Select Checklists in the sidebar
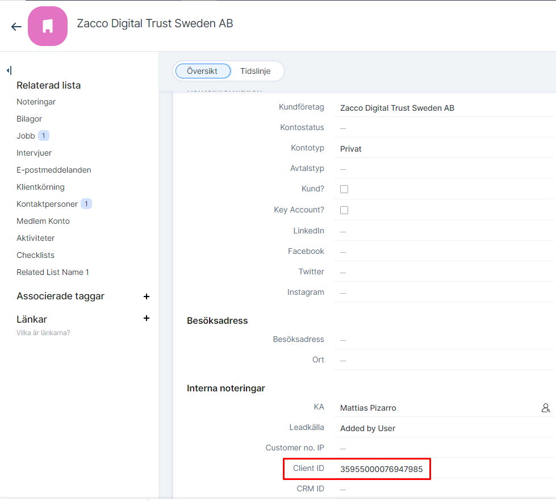 (35, 255)
